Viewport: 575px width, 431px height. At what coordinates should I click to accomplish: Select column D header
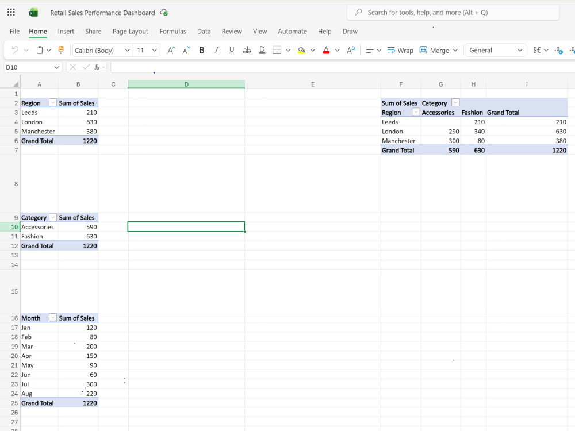tap(186, 84)
